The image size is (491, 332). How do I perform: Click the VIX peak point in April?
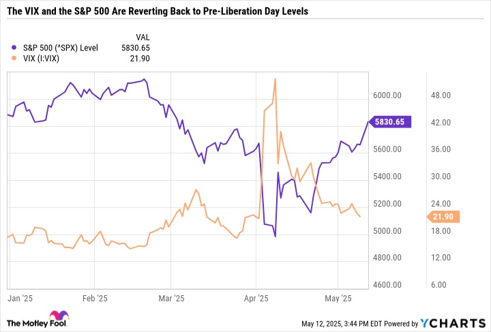point(275,79)
